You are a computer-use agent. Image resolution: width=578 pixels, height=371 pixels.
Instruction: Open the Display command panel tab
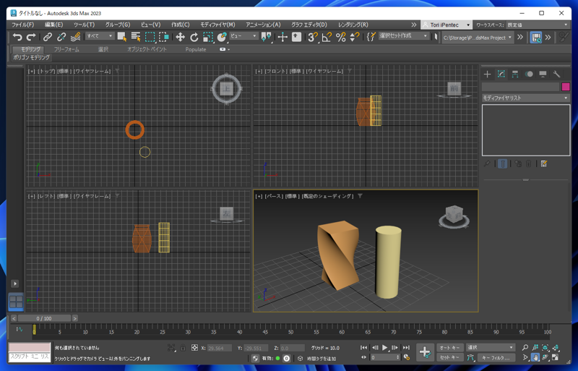coord(543,74)
